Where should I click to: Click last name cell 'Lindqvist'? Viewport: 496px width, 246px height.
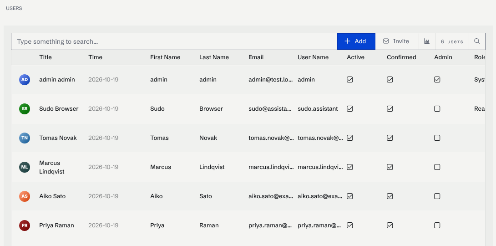click(x=212, y=167)
